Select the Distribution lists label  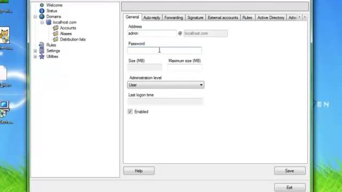pos(73,39)
